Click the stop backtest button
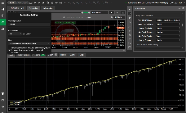Viewport: 186px width, 113px height. (117, 12)
